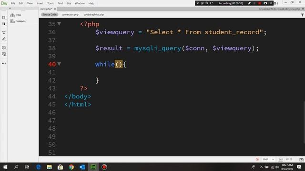Click the recorder pencil annotate icon
The height and width of the screenshot is (171, 305).
249,3
